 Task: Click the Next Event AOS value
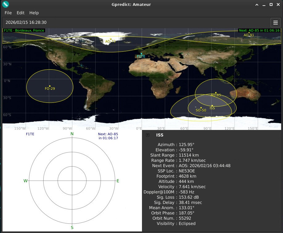[x=204, y=166]
